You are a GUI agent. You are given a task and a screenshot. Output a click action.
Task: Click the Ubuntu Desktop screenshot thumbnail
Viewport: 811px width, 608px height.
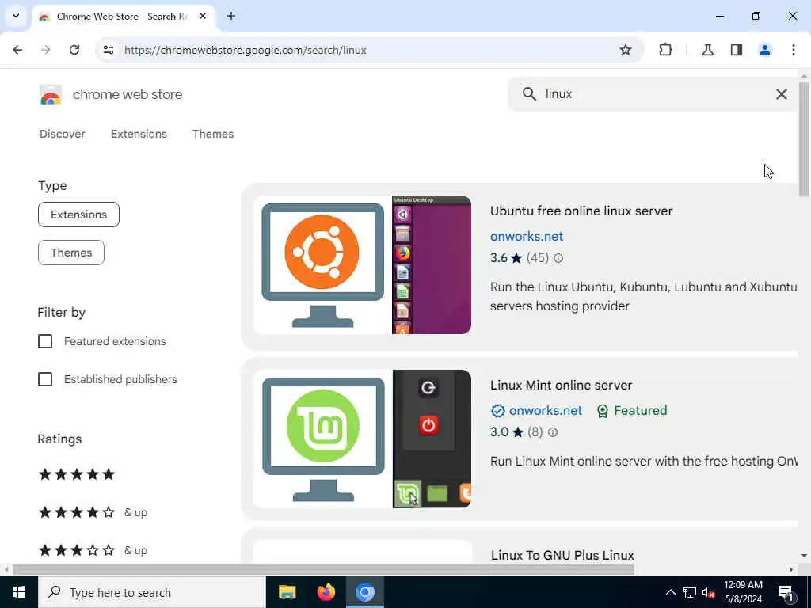tap(432, 265)
